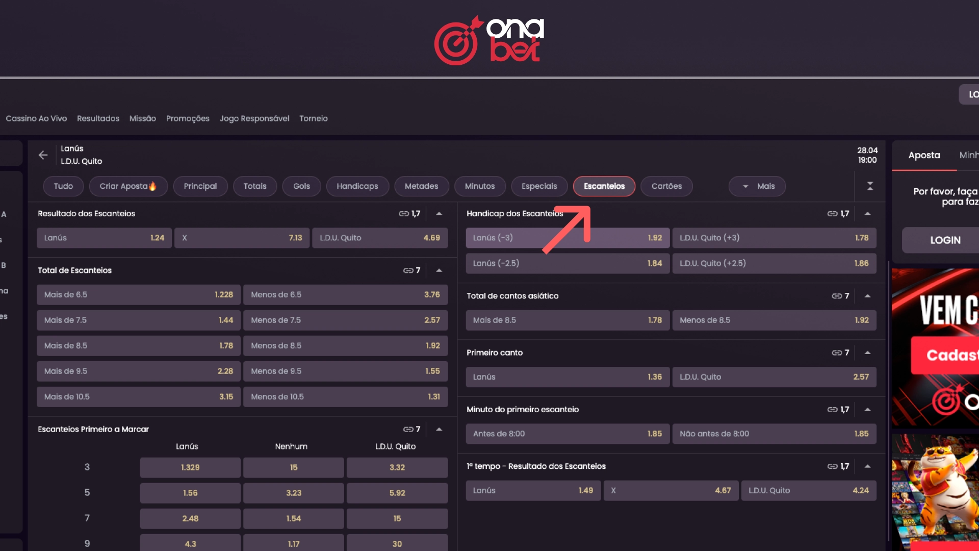Select Lanús (-3) handicap 1.92

tap(568, 238)
